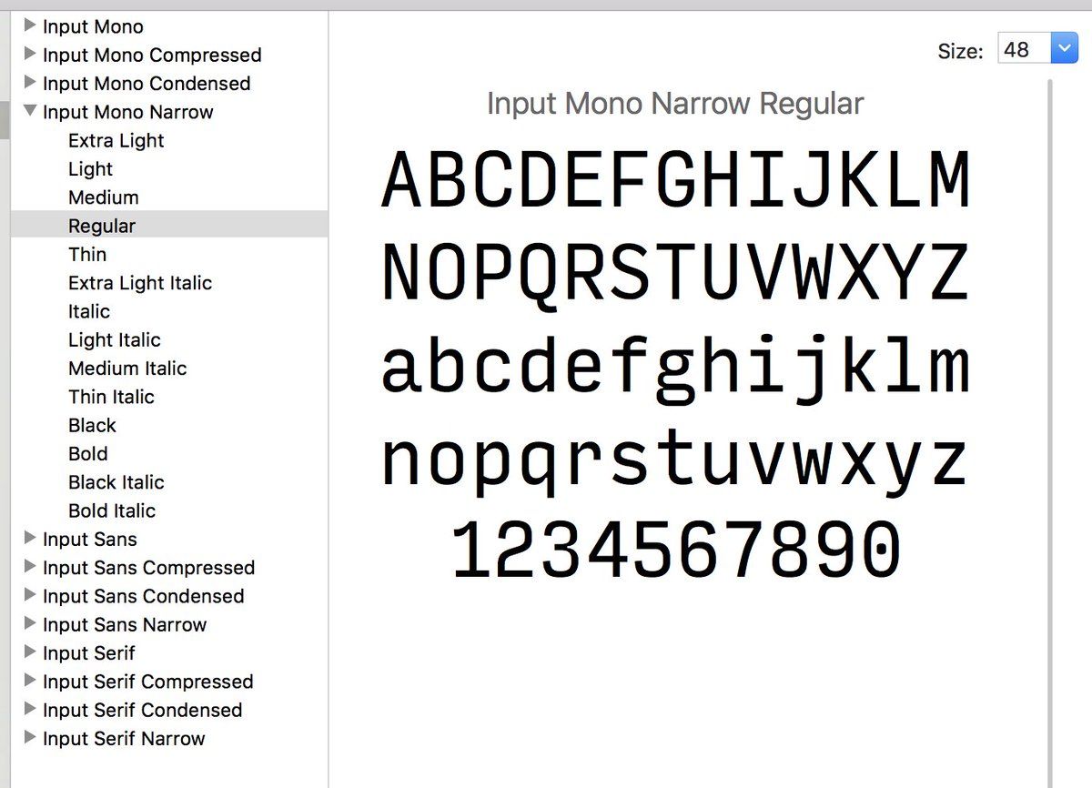The height and width of the screenshot is (788, 1092).
Task: Expand the Input Serif font family
Action: pos(30,652)
